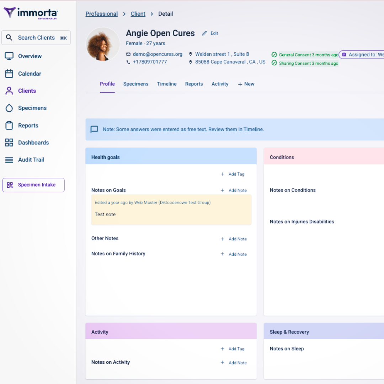Image resolution: width=384 pixels, height=384 pixels.
Task: Switch to the Timeline tab
Action: (x=167, y=84)
